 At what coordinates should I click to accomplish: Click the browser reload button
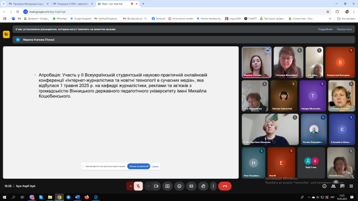17,12
